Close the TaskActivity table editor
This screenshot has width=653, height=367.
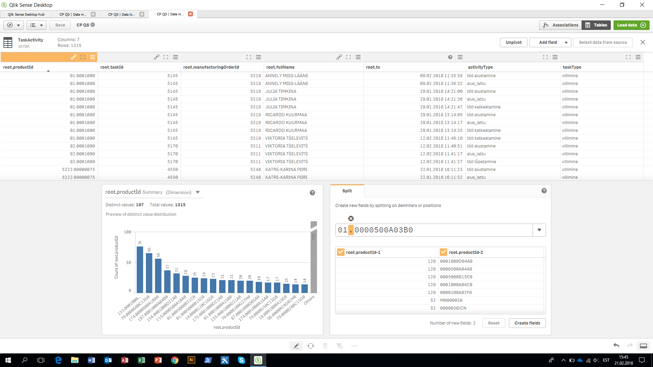click(643, 42)
